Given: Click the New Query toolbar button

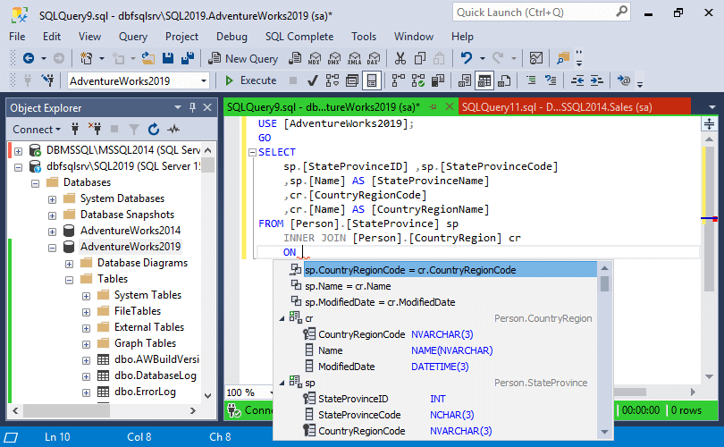Looking at the screenshot, I should tap(243, 59).
